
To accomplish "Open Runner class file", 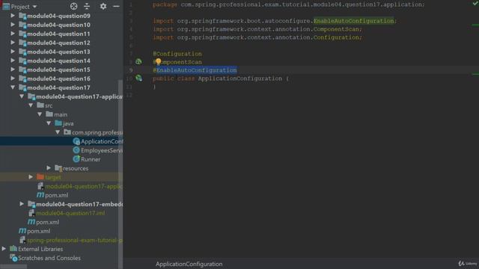I will pyautogui.click(x=91, y=159).
